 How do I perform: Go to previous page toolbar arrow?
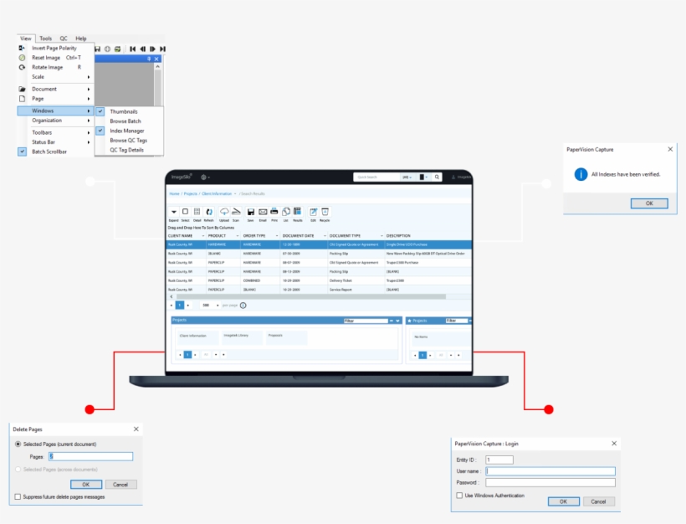coord(142,49)
